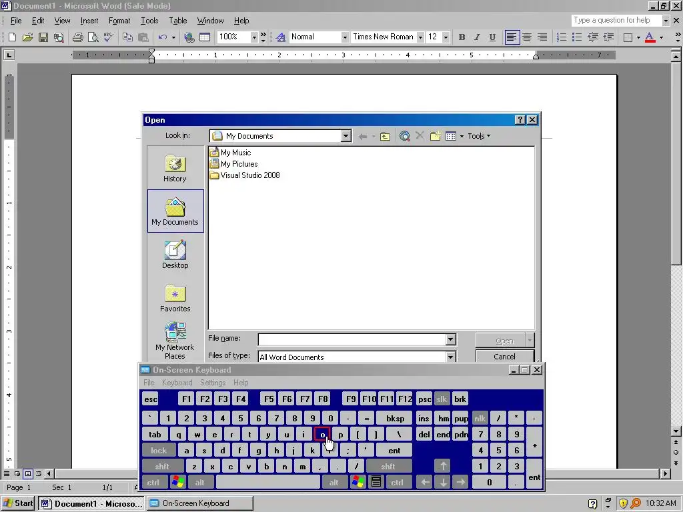
Task: Select History in the places bar
Action: click(175, 168)
